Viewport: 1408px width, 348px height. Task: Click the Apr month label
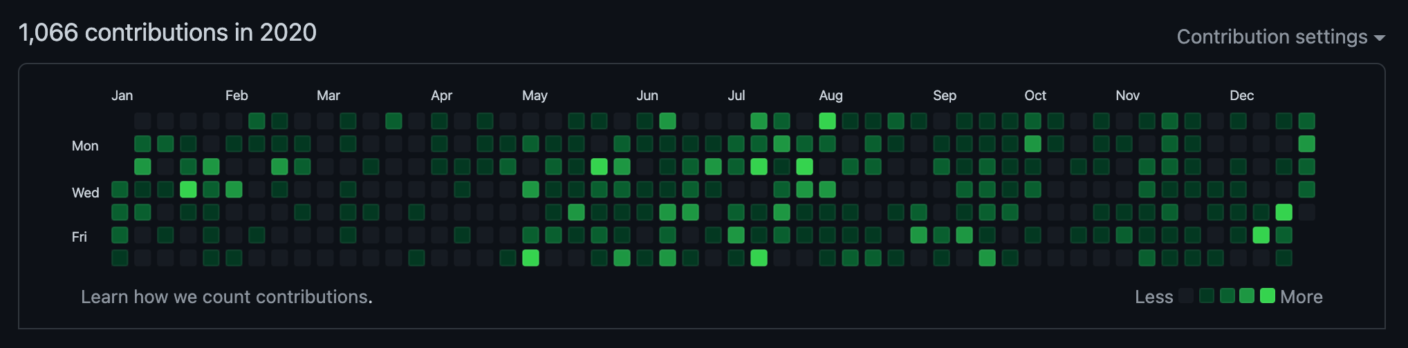coord(441,95)
